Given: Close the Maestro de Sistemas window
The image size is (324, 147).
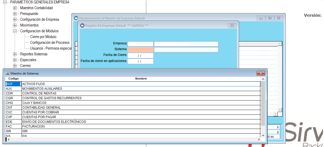Looking at the screenshot, I should click(261, 73).
